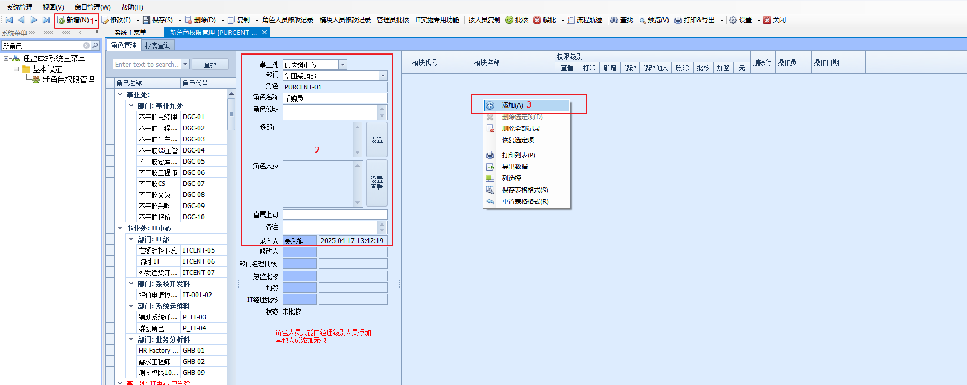Screen dimensions: 967x385
Task: Close the 新角色权限管理 document tab
Action: [265, 32]
